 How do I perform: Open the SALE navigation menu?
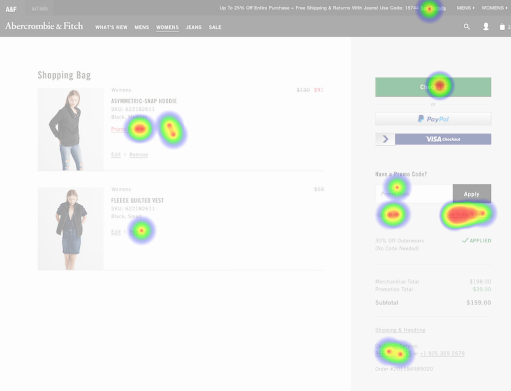[215, 27]
